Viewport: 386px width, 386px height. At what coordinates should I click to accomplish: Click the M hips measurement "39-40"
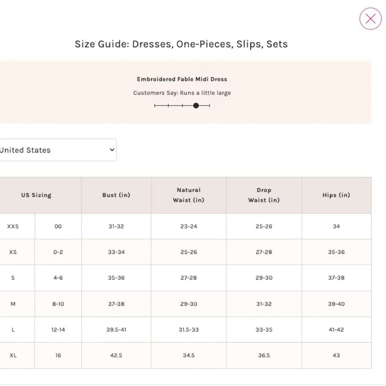tap(336, 304)
